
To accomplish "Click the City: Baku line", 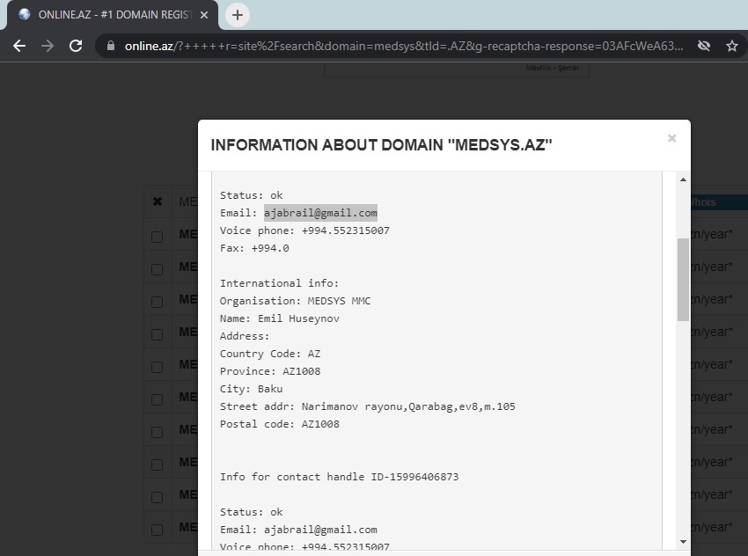I will tap(251, 389).
